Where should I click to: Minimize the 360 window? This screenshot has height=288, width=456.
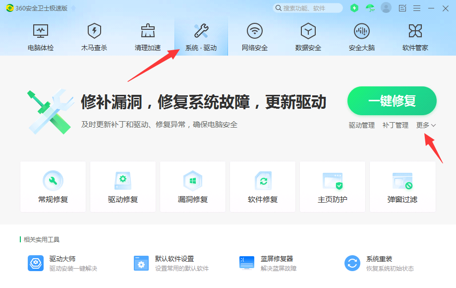[431, 8]
